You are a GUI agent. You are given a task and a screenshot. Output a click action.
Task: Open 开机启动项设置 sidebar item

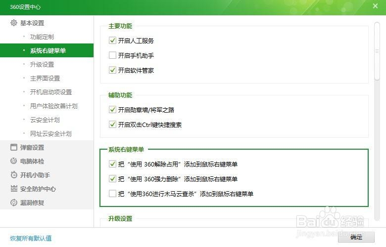pyautogui.click(x=51, y=92)
